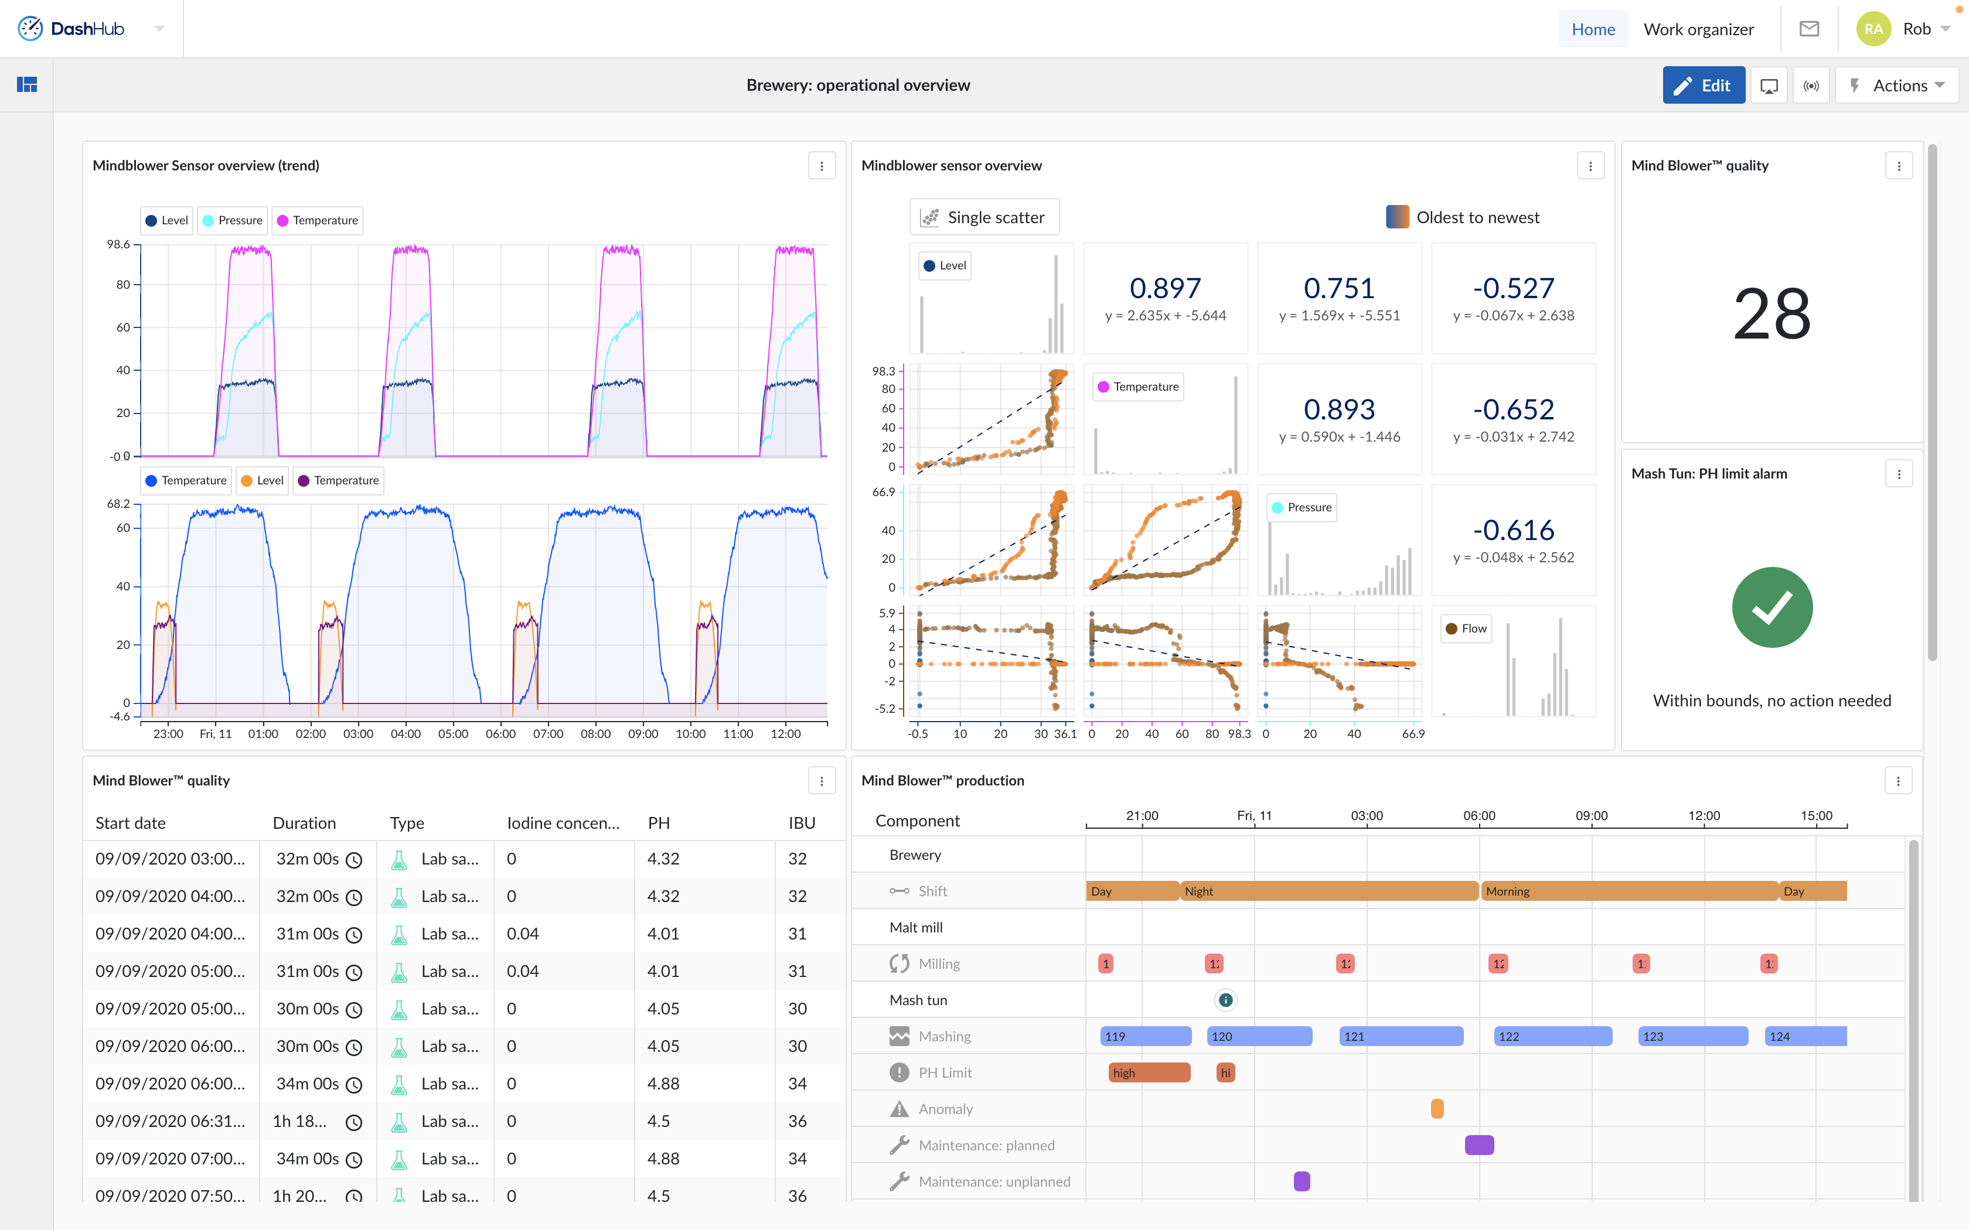This screenshot has width=1969, height=1230.
Task: Click the production panel vertical scrollbar
Action: pyautogui.click(x=1914, y=1021)
